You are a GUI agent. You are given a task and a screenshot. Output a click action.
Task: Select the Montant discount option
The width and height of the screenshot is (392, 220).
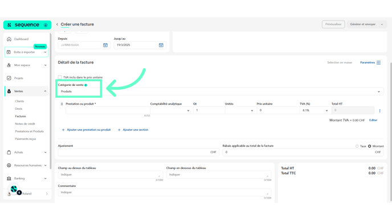click(x=370, y=146)
